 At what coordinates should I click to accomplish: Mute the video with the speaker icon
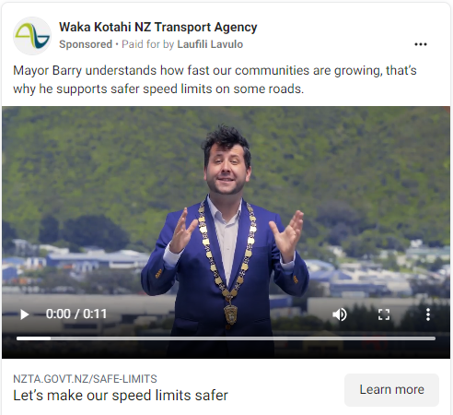pos(340,314)
